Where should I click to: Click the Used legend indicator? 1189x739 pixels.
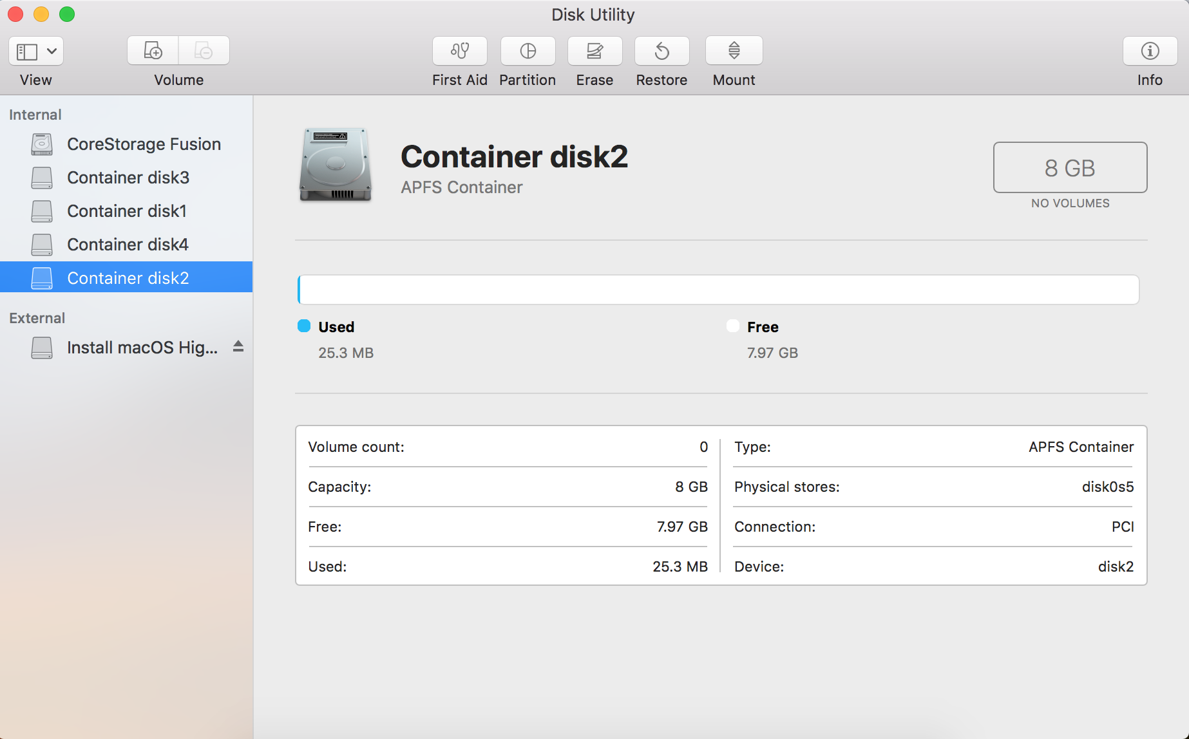click(x=303, y=326)
